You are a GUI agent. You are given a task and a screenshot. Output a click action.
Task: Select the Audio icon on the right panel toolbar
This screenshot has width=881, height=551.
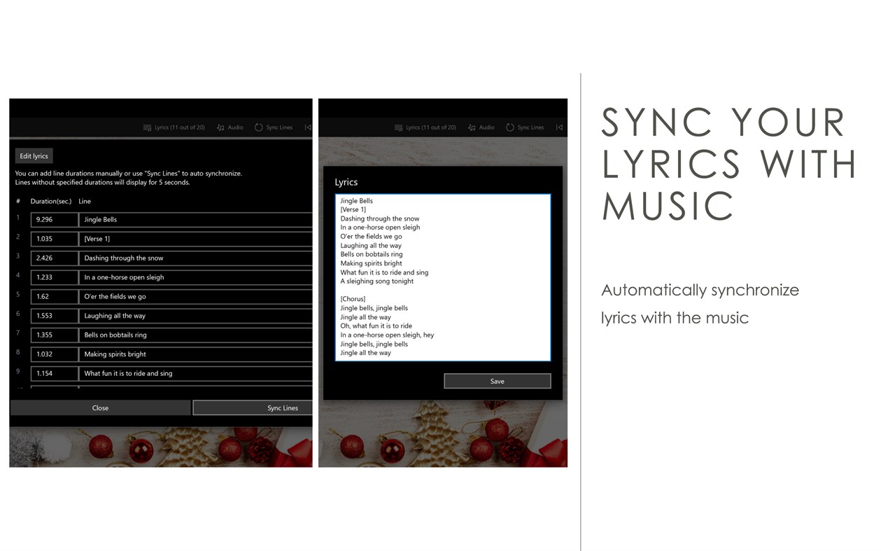472,127
